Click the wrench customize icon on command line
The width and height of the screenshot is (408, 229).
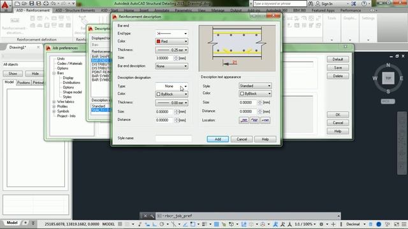[x=152, y=216]
